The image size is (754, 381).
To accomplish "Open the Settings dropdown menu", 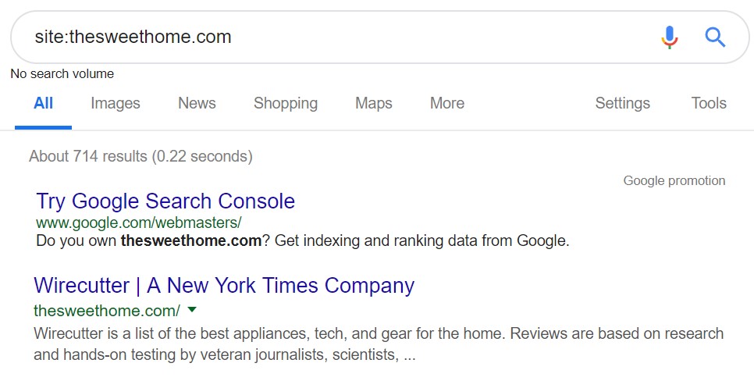I will pos(622,103).
